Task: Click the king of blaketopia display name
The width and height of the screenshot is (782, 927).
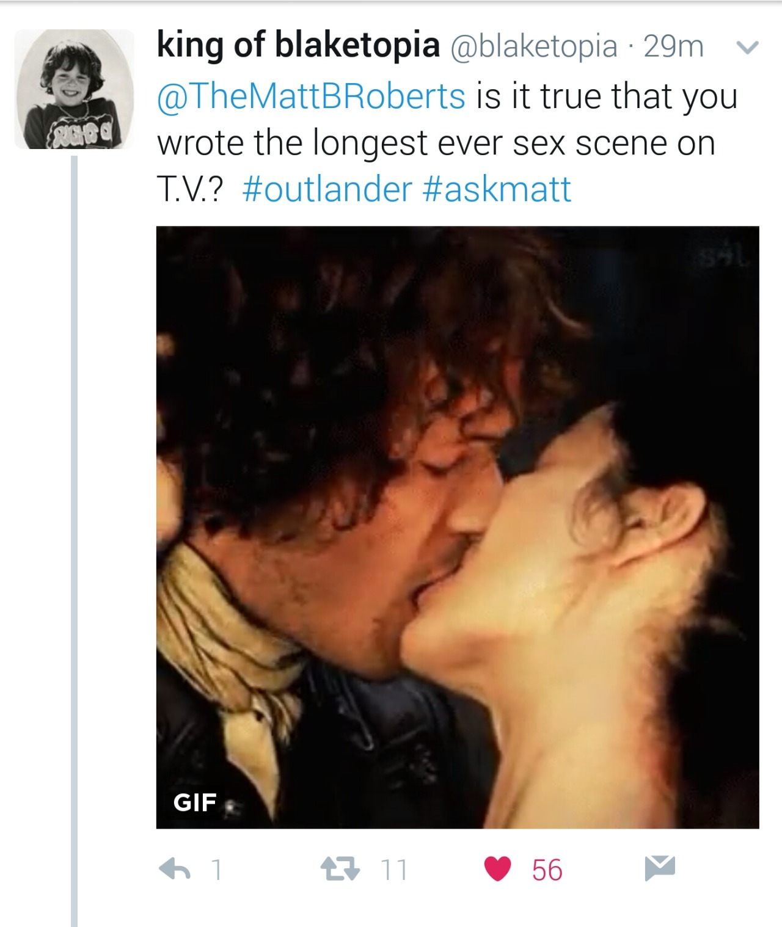Action: pyautogui.click(x=298, y=46)
